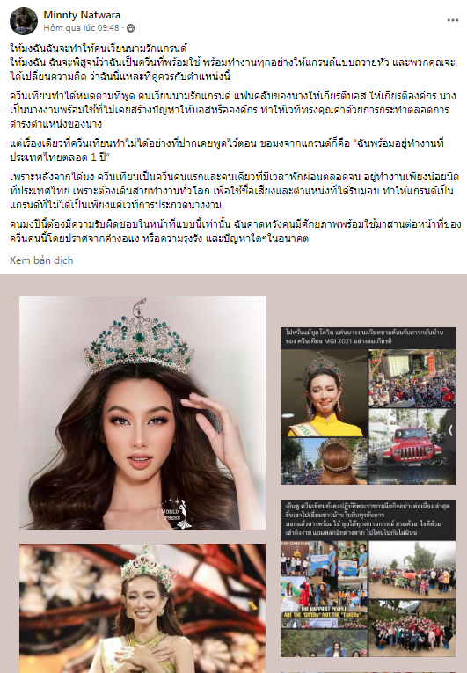Open the three-dot post options menu
This screenshot has height=673, width=467.
(452, 20)
